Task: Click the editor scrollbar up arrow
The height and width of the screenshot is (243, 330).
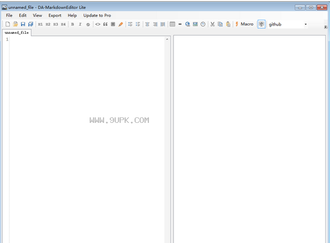Action: click(167, 39)
